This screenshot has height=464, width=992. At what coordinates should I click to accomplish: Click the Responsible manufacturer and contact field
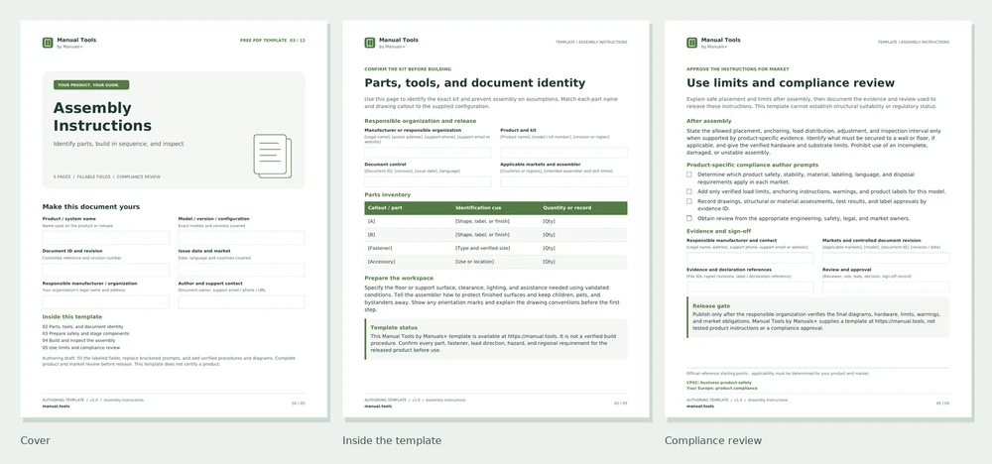tap(750, 258)
